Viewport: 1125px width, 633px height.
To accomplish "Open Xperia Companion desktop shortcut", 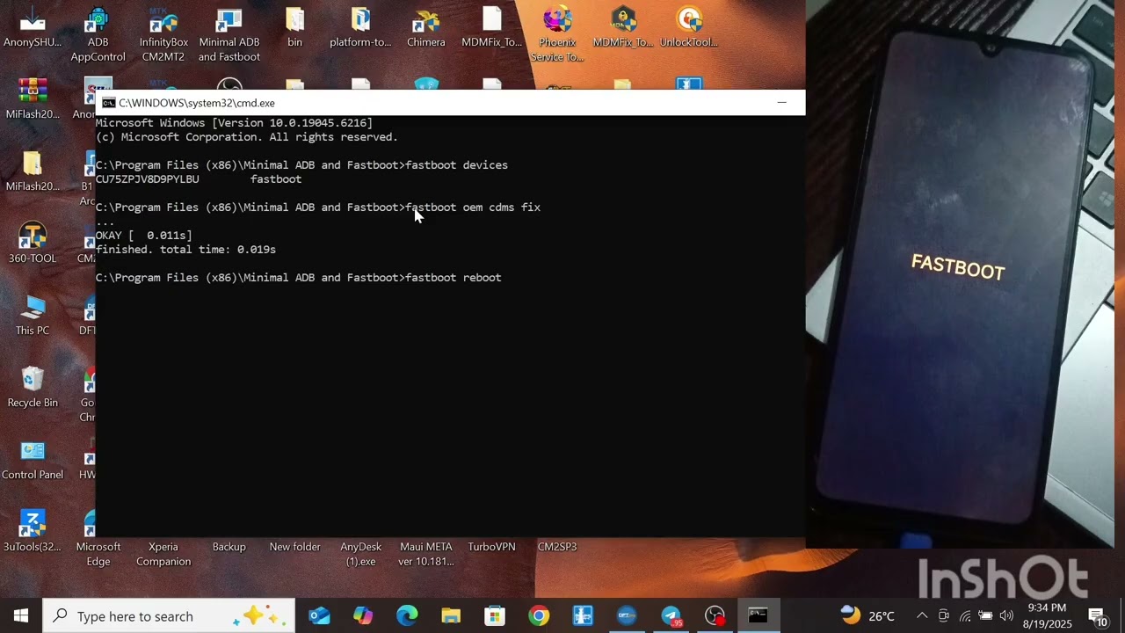I will tap(163, 553).
